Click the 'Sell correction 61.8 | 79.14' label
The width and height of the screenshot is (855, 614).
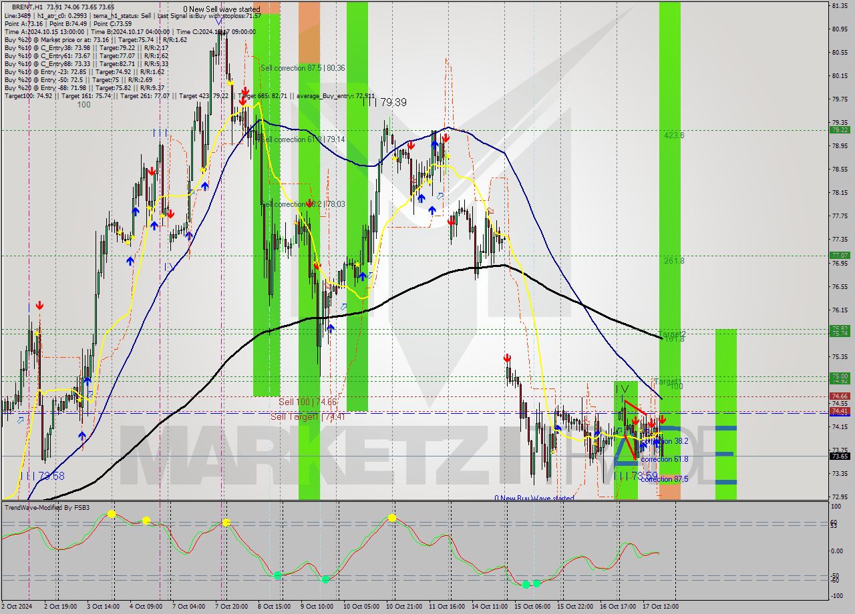click(x=303, y=139)
